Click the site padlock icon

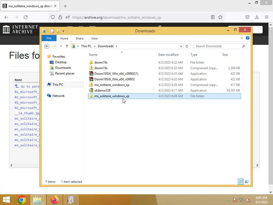point(60,17)
